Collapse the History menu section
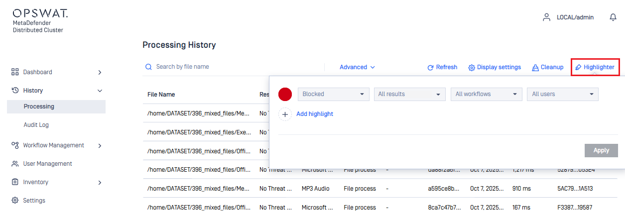The width and height of the screenshot is (625, 216). [x=100, y=91]
